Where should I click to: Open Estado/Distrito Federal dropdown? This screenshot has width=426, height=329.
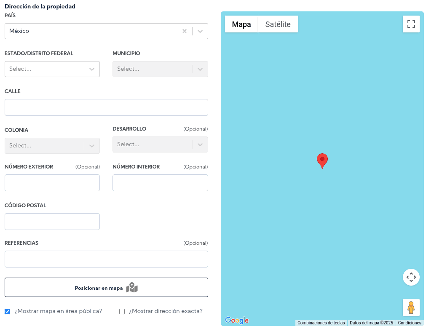pyautogui.click(x=52, y=69)
